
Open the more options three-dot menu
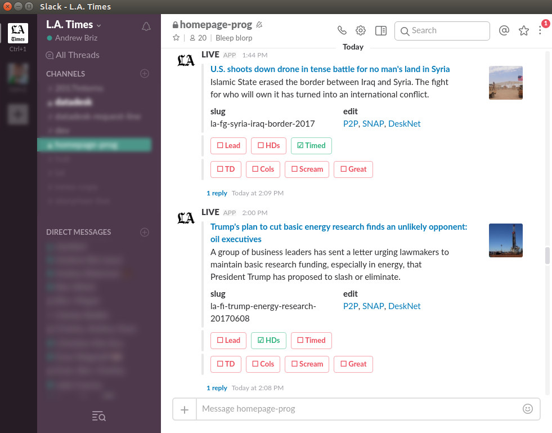(x=540, y=30)
